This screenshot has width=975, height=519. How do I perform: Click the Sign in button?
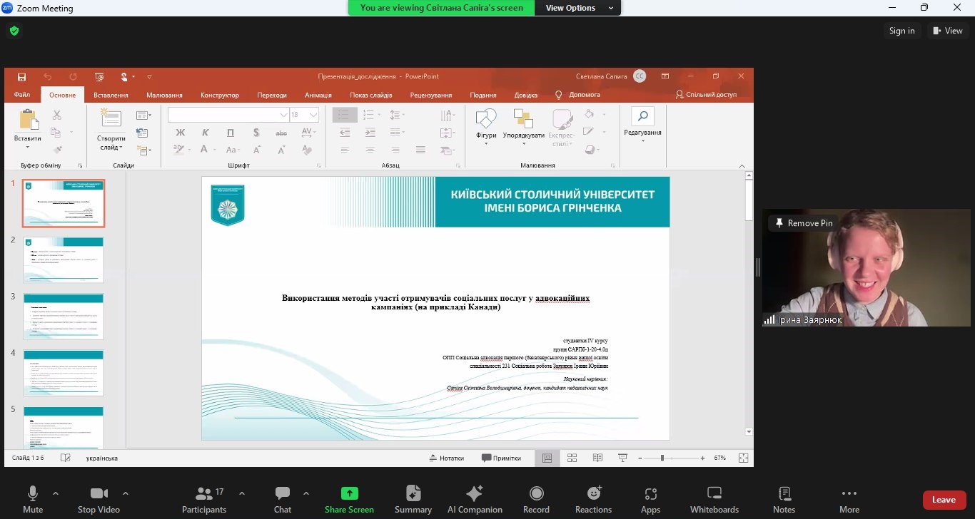click(901, 31)
